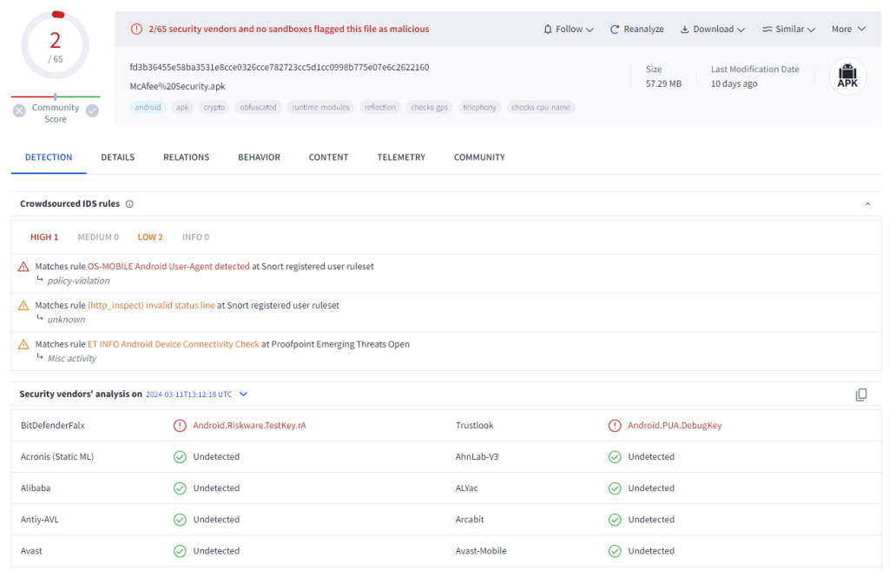889x571 pixels.
Task: Switch to the RELATIONS tab
Action: pos(186,157)
